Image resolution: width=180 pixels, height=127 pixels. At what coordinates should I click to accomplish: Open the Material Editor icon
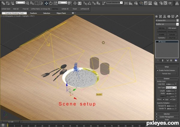click(x=155, y=3)
